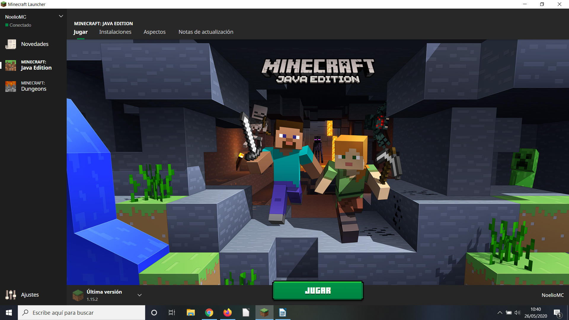Click the Minecraft Launcher taskbar icon
This screenshot has width=569, height=320.
click(x=264, y=313)
